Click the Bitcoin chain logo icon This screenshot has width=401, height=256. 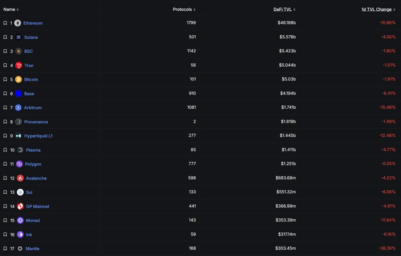tap(18, 80)
